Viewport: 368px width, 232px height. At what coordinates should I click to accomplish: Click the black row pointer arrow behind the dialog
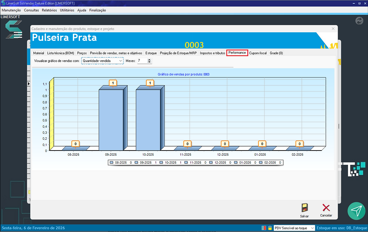pyautogui.click(x=29, y=84)
